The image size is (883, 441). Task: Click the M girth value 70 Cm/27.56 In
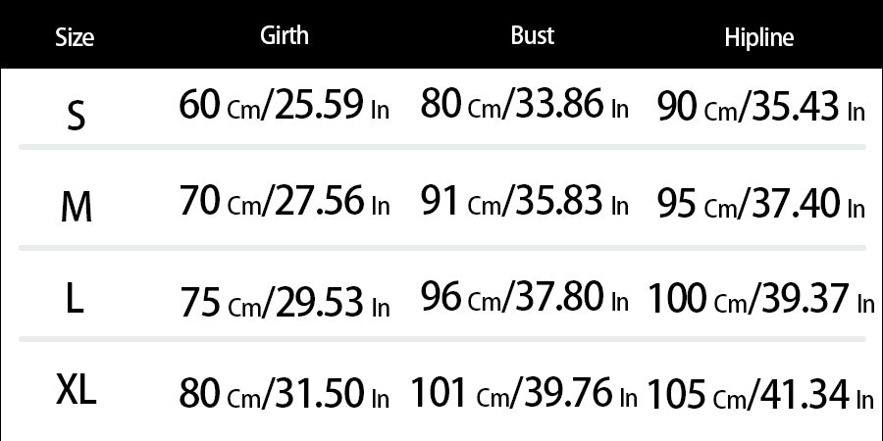point(285,203)
